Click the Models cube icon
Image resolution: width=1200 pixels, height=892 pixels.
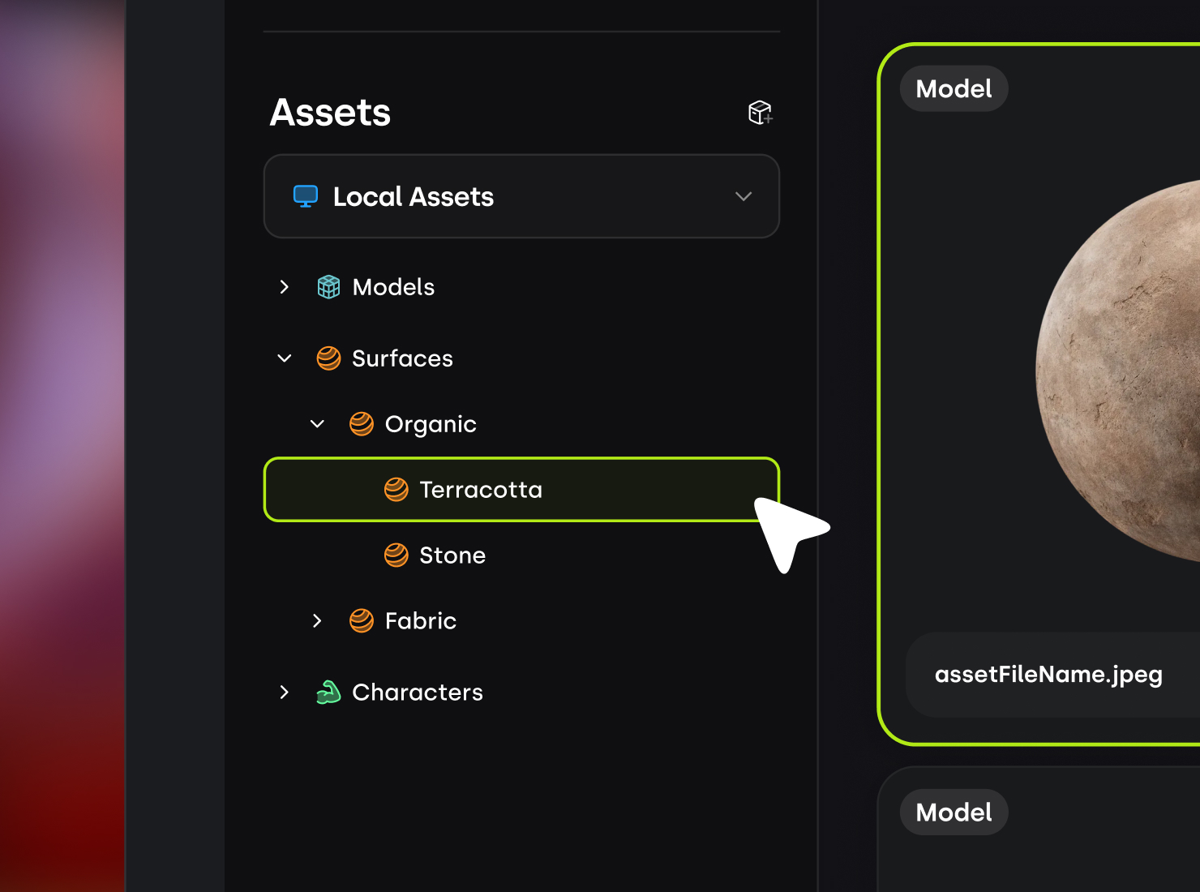328,287
